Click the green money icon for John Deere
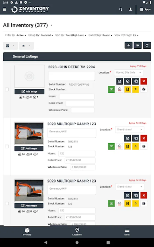This screenshot has width=154, height=247. pyautogui.click(x=111, y=89)
